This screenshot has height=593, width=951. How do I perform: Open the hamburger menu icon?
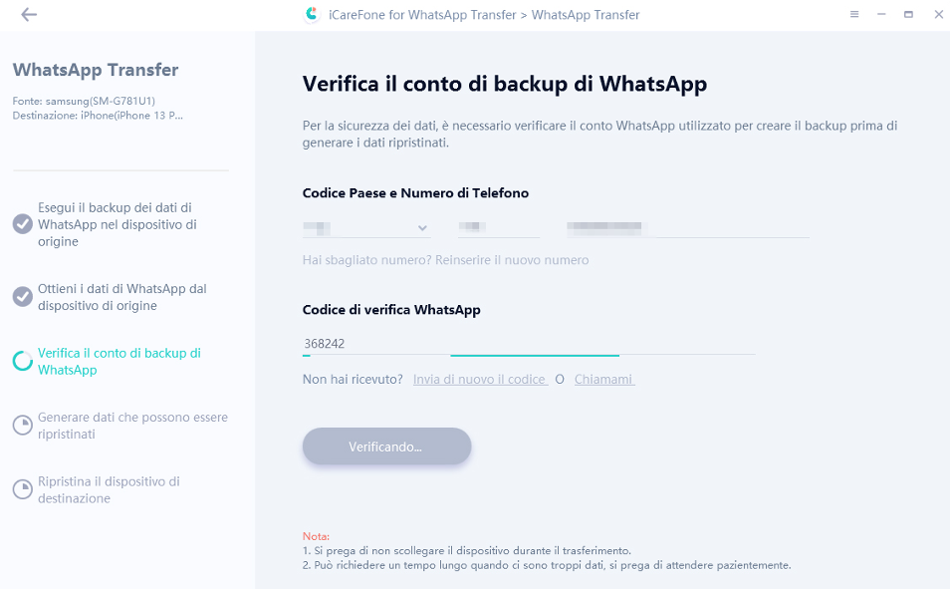pyautogui.click(x=854, y=15)
